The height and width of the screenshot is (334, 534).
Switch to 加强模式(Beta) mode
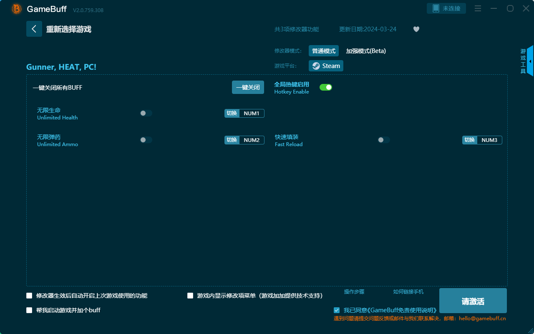[x=365, y=51]
